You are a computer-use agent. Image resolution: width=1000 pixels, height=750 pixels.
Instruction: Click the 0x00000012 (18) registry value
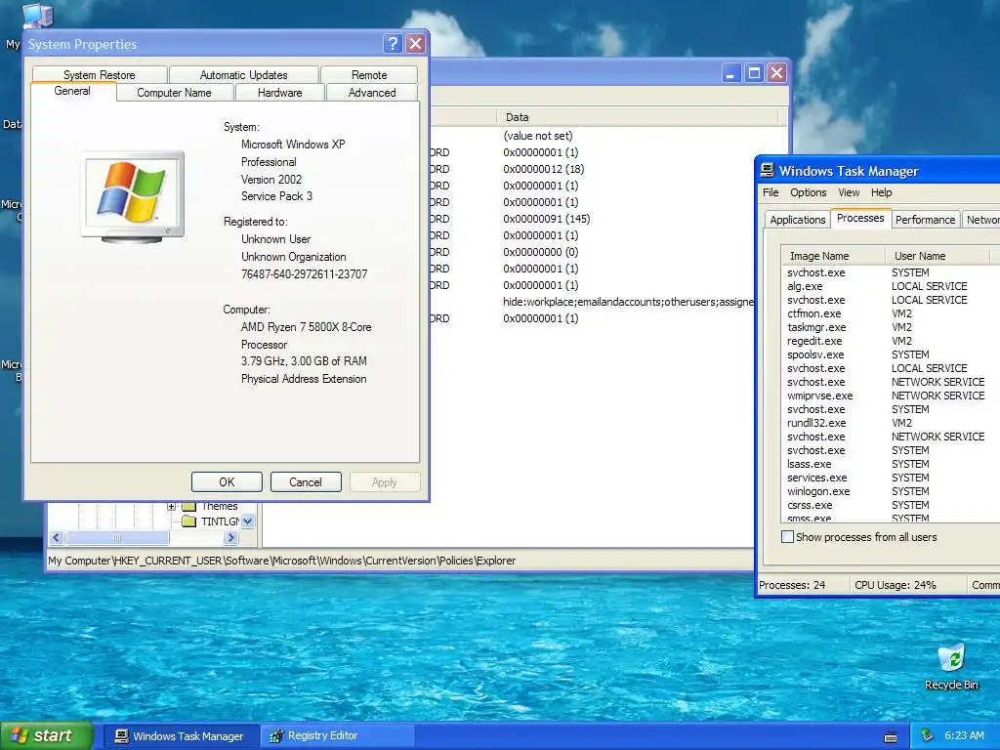tap(543, 169)
